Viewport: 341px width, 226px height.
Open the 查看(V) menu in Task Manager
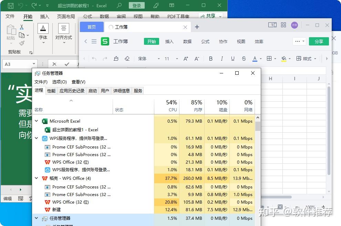[78, 82]
